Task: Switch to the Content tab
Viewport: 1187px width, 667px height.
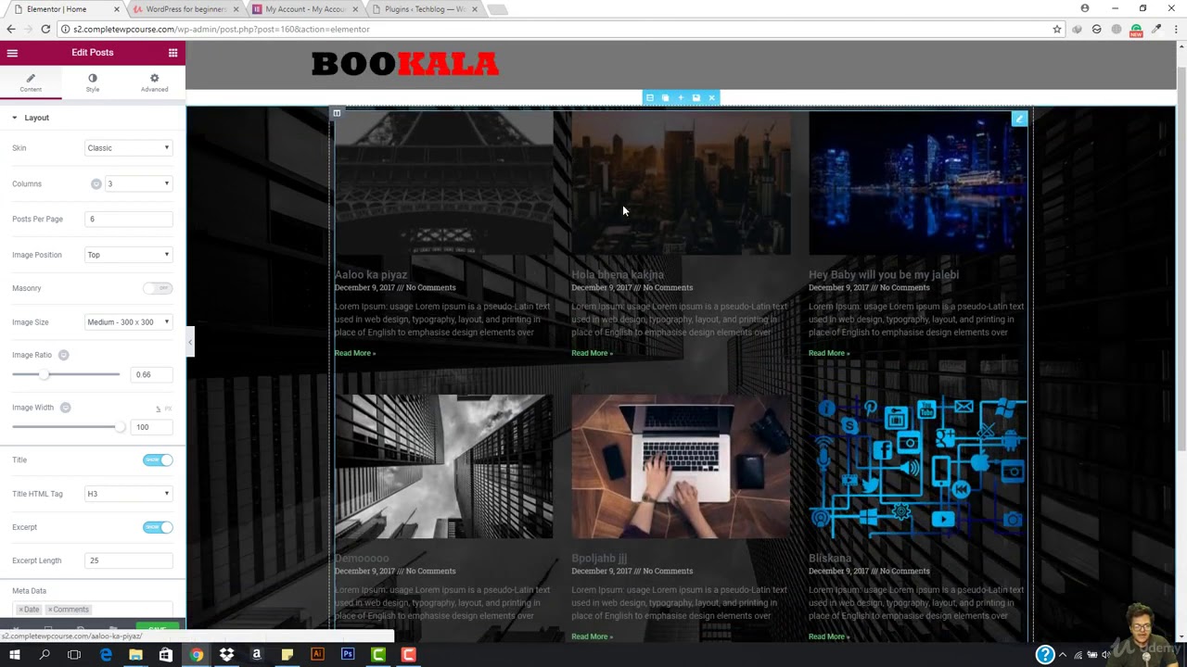Action: [x=31, y=82]
